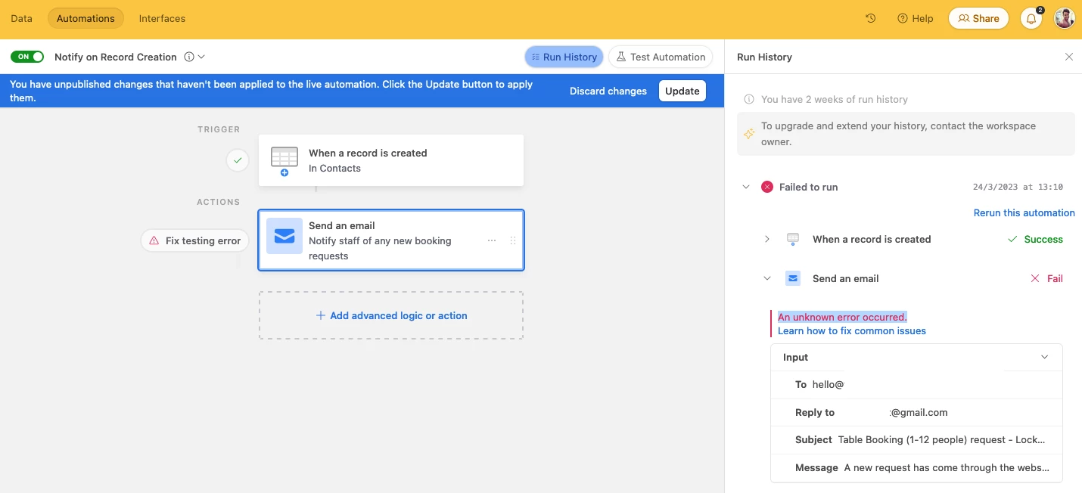Screen dimensions: 1082x493
Task: Click info icon beside automation name
Action: click(189, 57)
